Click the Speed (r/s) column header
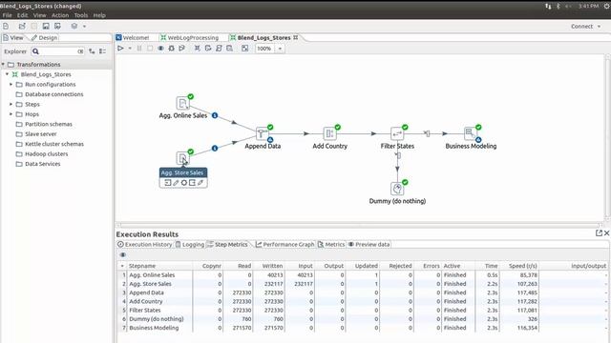 tap(519, 266)
